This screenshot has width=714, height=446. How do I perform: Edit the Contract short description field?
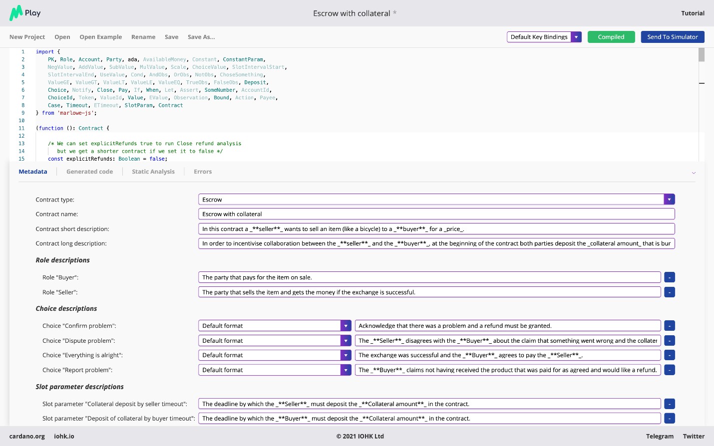pos(436,229)
